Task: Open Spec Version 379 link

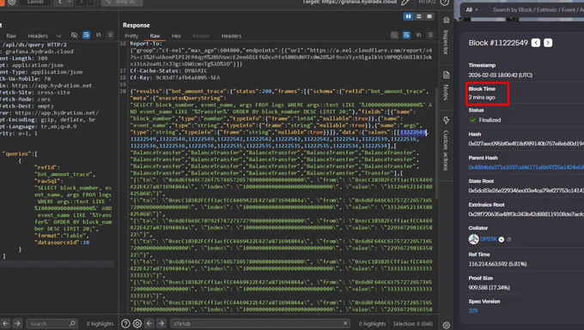Action: tap(473, 310)
